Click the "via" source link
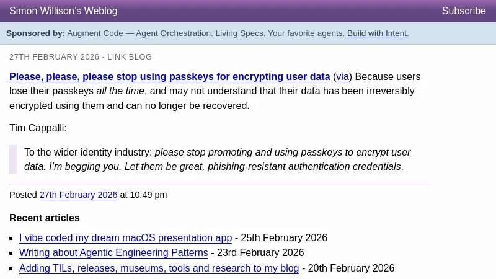Screen dimensions: 496x279 (342, 77)
